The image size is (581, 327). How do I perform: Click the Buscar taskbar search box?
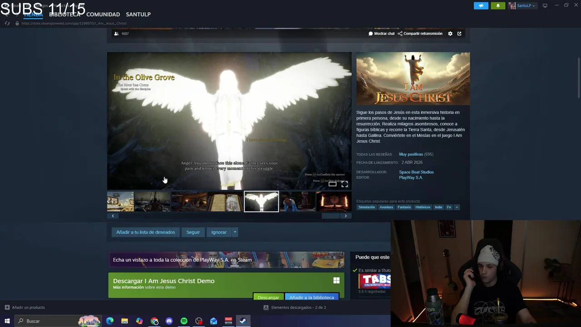[x=58, y=321]
